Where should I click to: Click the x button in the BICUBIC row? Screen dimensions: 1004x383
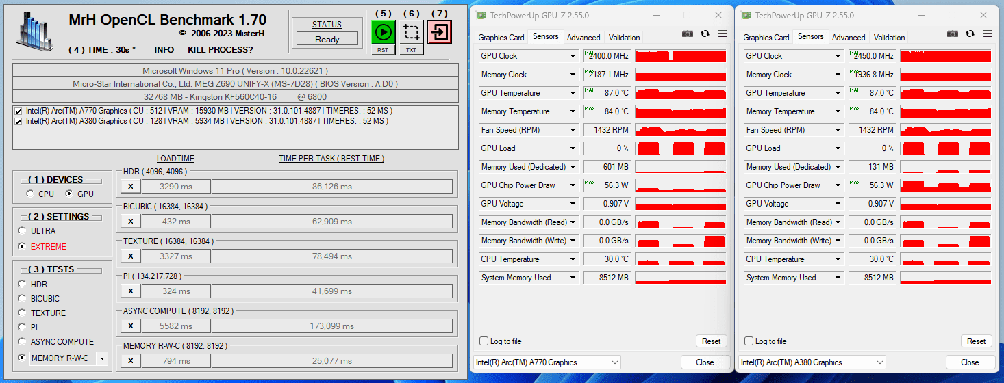click(x=130, y=221)
